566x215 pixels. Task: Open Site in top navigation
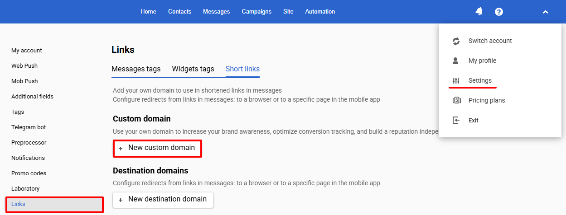click(288, 12)
